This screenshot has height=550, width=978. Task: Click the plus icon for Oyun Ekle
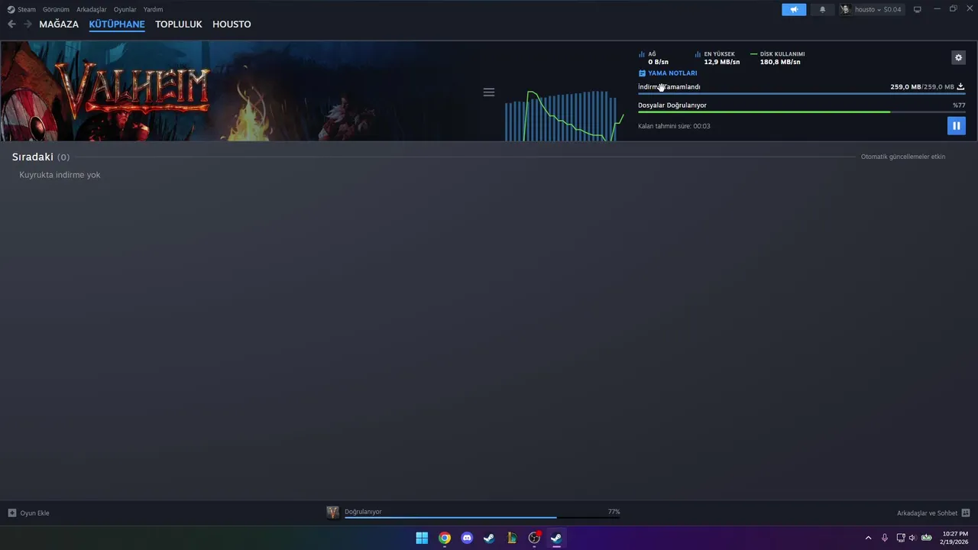click(x=11, y=513)
